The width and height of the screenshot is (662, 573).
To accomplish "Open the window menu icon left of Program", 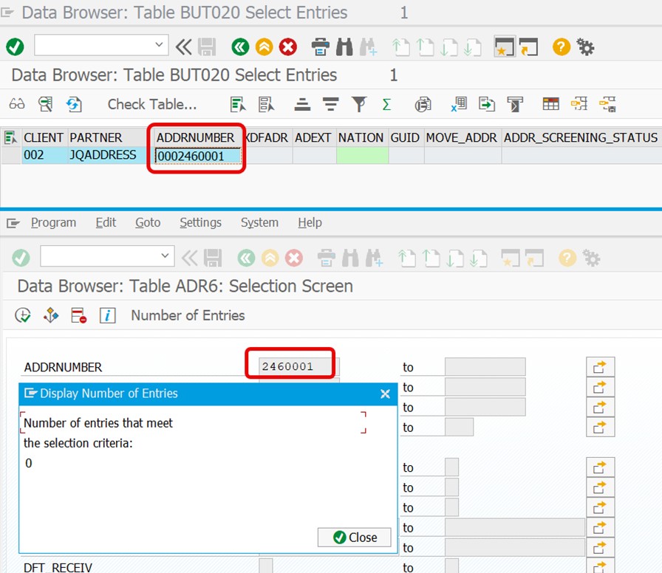I will pos(13,222).
